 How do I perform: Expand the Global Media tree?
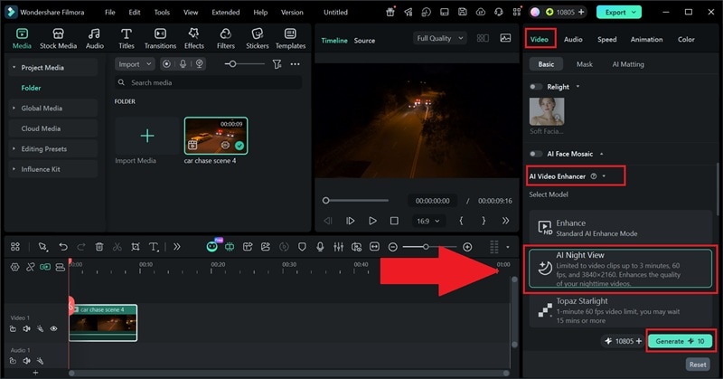tap(14, 108)
